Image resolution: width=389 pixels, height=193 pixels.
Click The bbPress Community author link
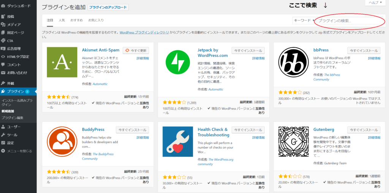(x=327, y=77)
